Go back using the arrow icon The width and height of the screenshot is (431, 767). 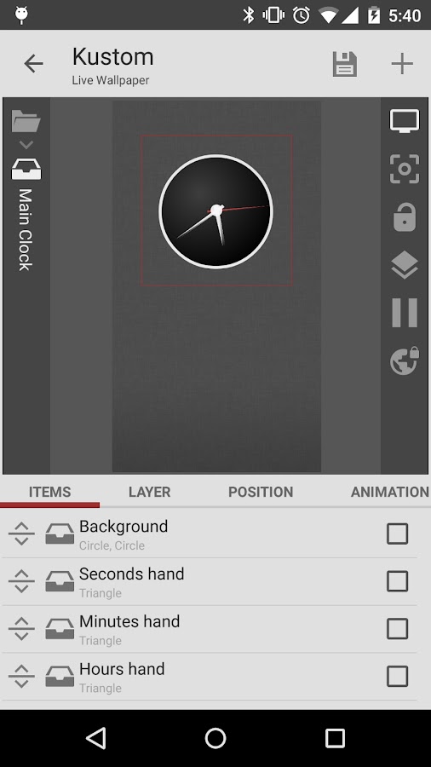[33, 64]
